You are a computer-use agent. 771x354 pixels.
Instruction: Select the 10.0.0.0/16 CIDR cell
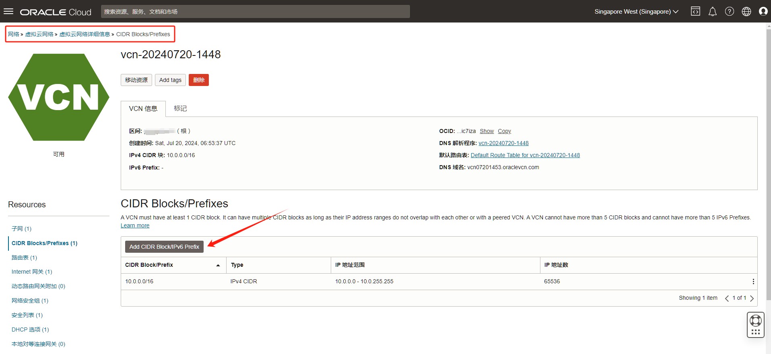pos(139,282)
